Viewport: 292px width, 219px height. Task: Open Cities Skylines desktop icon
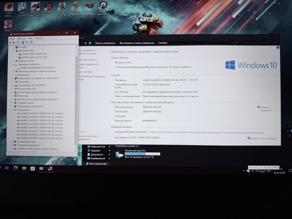[22, 9]
